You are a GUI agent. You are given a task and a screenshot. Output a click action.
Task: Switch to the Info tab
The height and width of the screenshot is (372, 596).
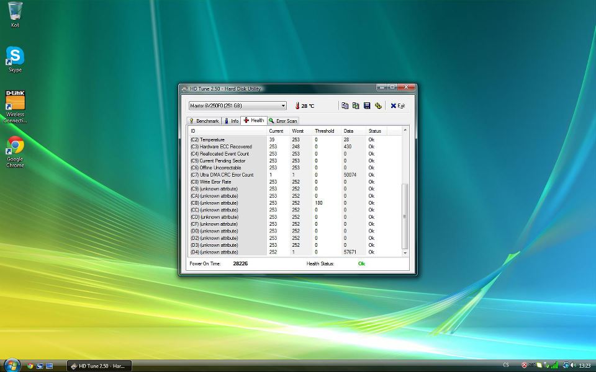231,121
